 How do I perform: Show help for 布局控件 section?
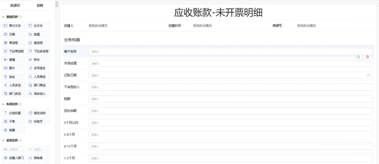[x=20, y=104]
